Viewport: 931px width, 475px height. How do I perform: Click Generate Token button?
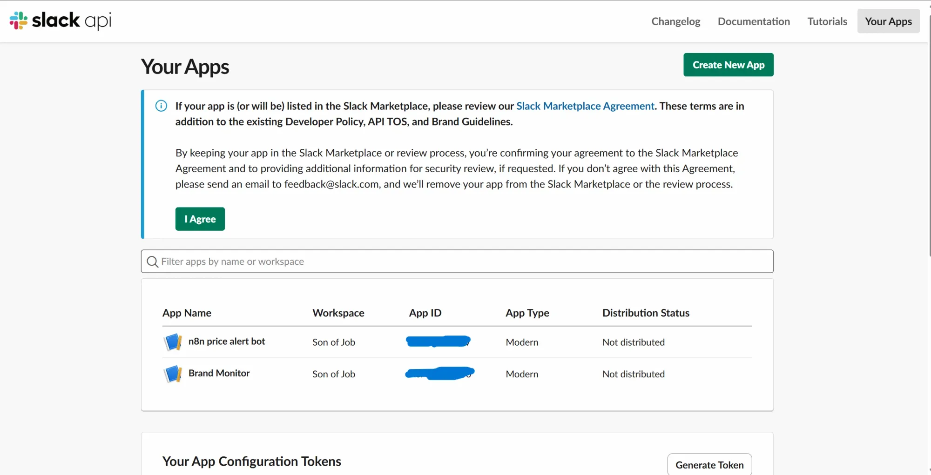[x=709, y=464]
